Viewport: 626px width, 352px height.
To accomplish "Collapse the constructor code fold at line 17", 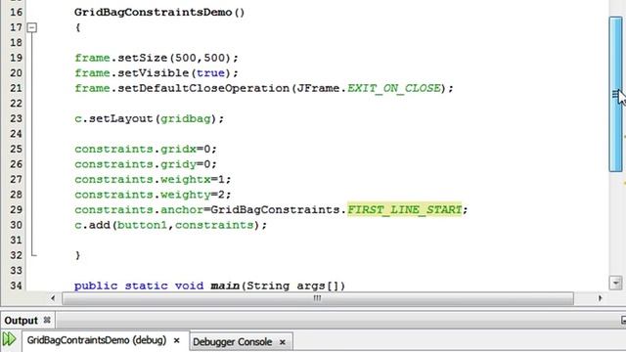I will [32, 27].
